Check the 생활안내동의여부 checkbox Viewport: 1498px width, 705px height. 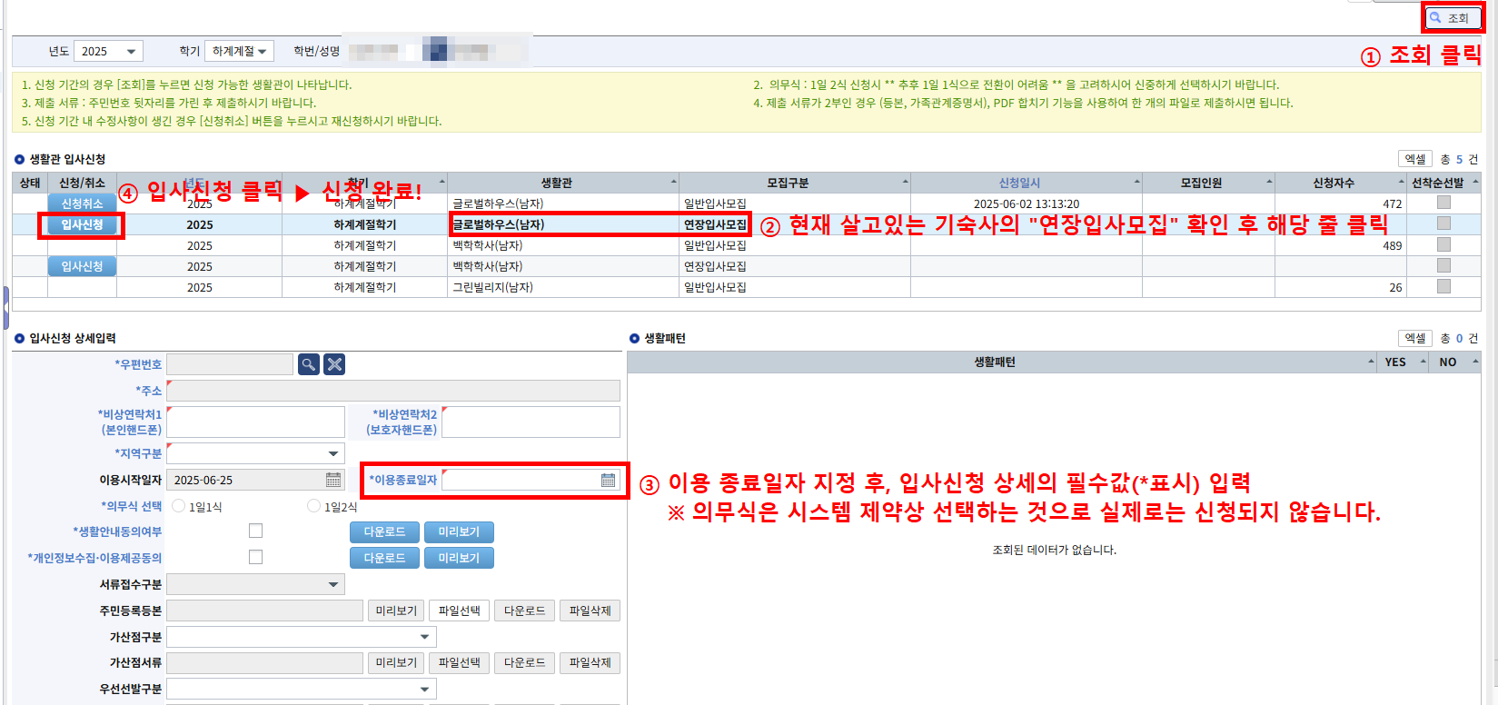256,531
